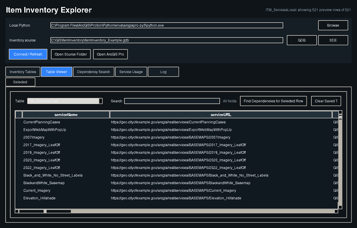Find Dependencies for Selected Row button
The width and height of the screenshot is (357, 228).
click(x=273, y=101)
